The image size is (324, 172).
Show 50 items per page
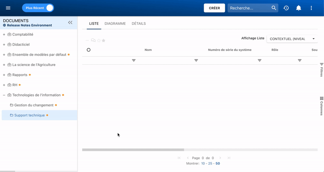click(217, 163)
